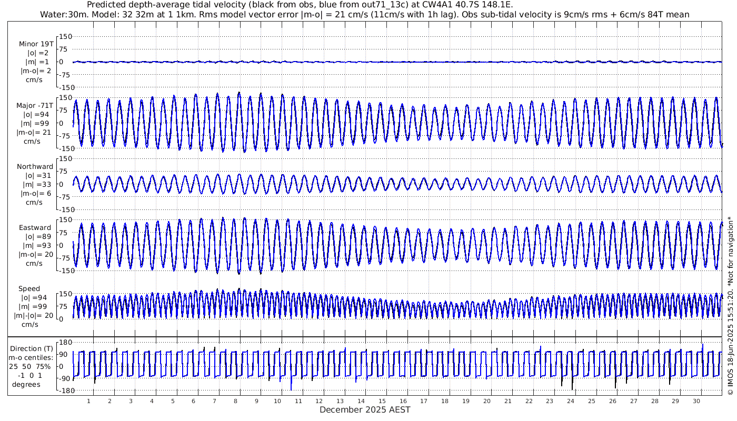Select the Major -71T panel label
Viewport: 737px width, 421px height.
click(x=35, y=106)
